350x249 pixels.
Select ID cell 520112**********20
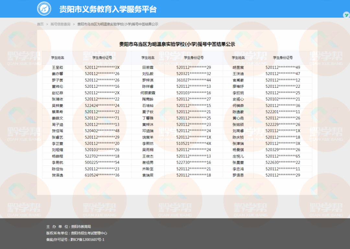pyautogui.click(x=102, y=143)
